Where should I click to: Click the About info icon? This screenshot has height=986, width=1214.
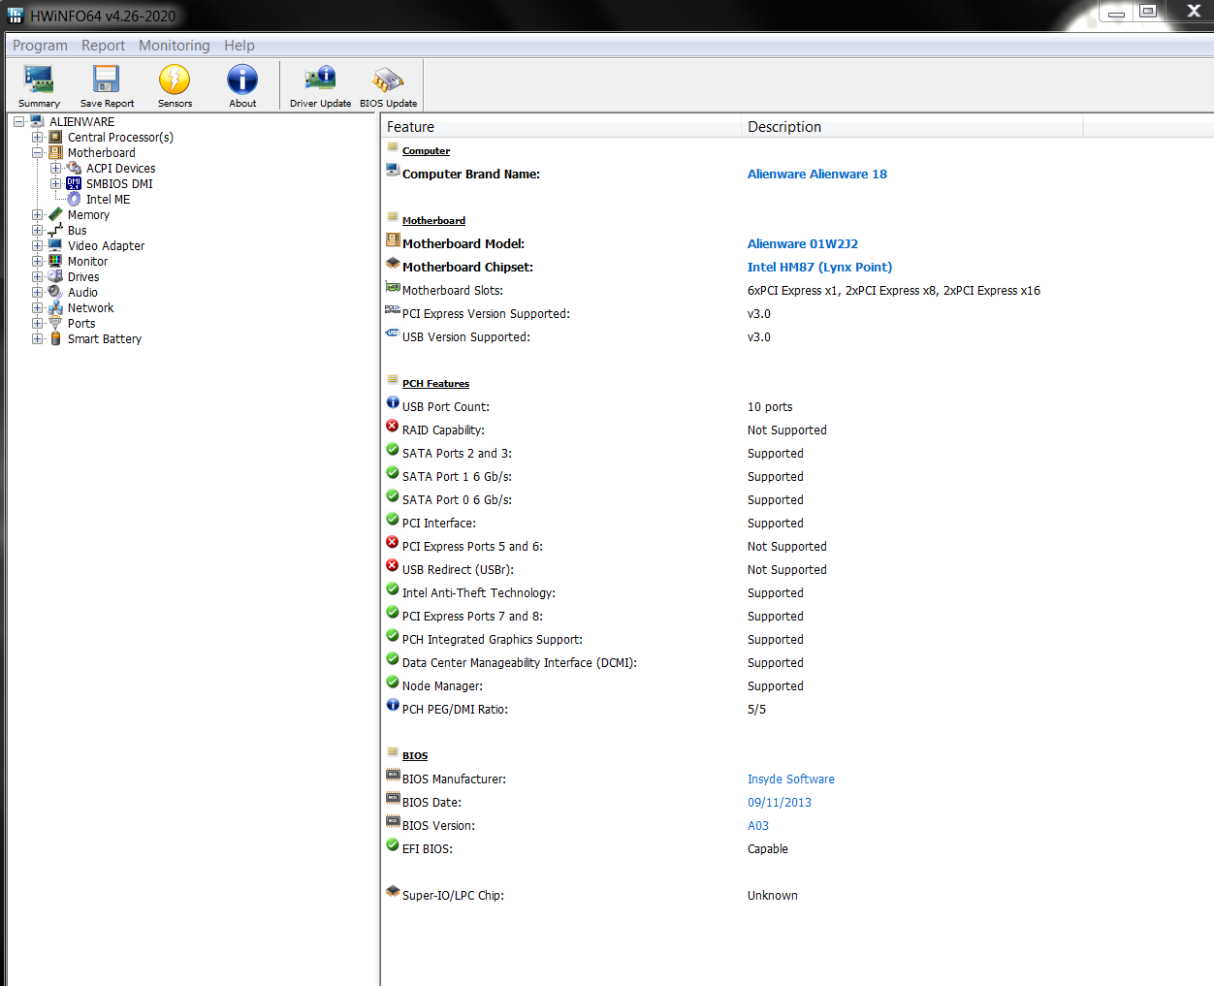point(242,80)
